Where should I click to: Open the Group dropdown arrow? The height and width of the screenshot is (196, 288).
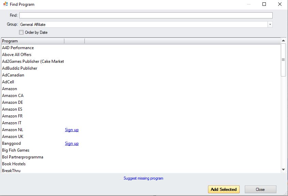[x=270, y=25]
